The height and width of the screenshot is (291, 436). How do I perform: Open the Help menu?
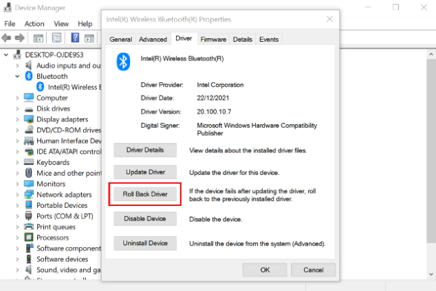click(85, 24)
